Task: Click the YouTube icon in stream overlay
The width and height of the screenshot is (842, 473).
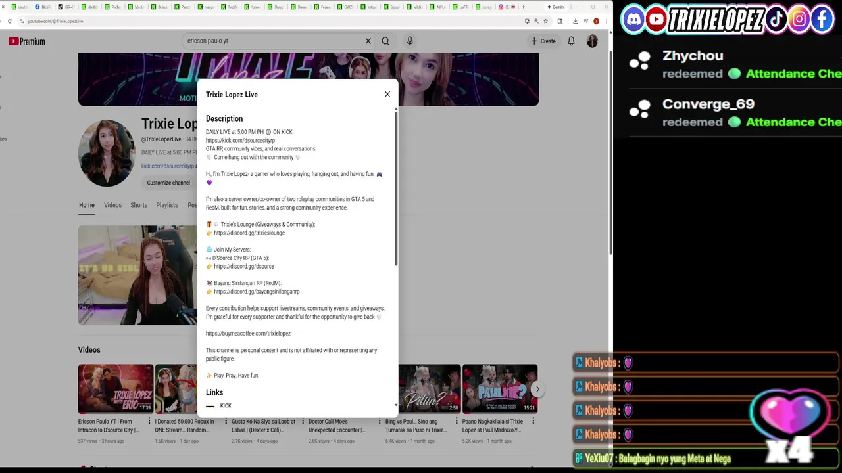Action: tap(656, 20)
